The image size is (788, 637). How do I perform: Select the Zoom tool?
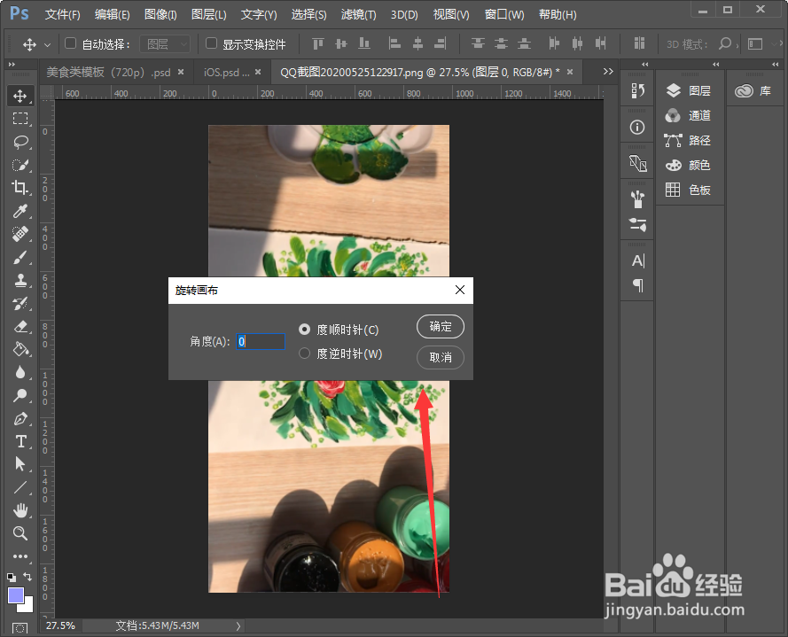tap(20, 533)
